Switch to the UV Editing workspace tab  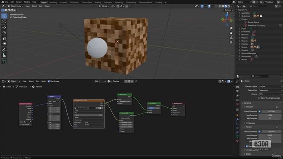point(74,2)
